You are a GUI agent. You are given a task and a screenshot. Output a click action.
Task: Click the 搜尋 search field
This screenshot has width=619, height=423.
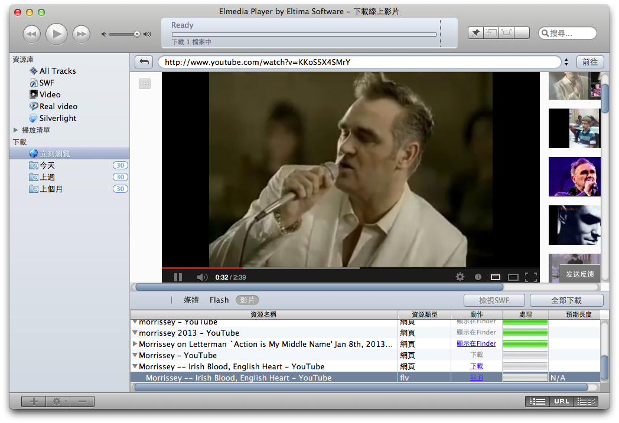[567, 33]
